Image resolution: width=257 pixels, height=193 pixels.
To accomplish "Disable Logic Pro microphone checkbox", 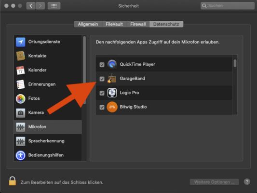I will click(102, 93).
